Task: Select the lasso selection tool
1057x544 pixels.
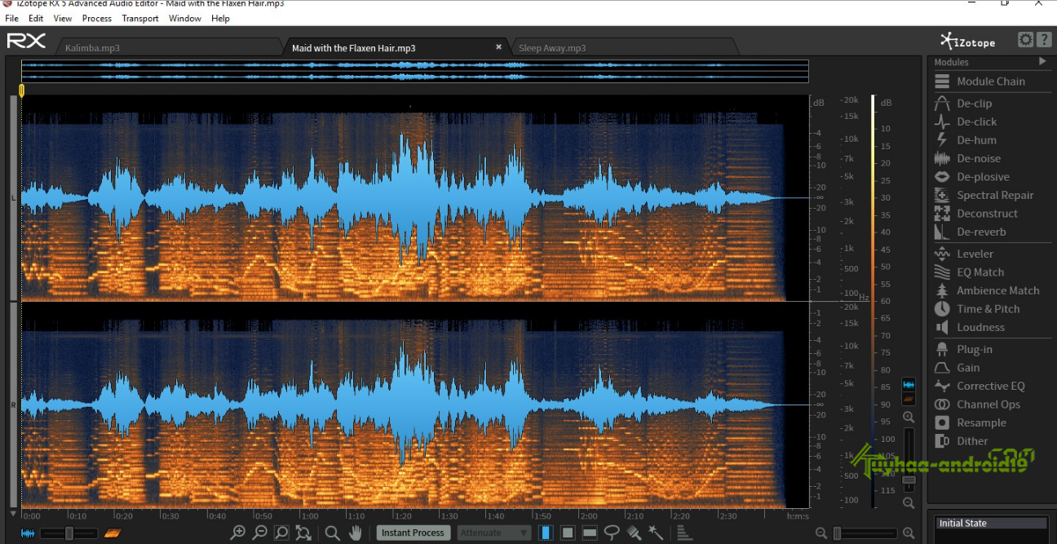Action: [x=612, y=533]
